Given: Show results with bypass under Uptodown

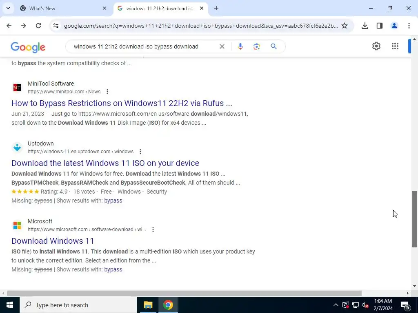Looking at the screenshot, I should 113,201.
